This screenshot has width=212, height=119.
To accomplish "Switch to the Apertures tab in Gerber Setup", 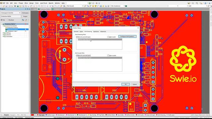I will coord(96,31).
